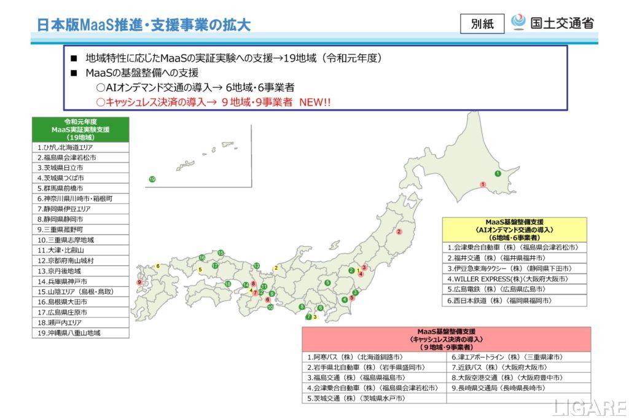The image size is (629, 419).
Task: Select green marker 13 on Kyotango
Action: (x=256, y=265)
